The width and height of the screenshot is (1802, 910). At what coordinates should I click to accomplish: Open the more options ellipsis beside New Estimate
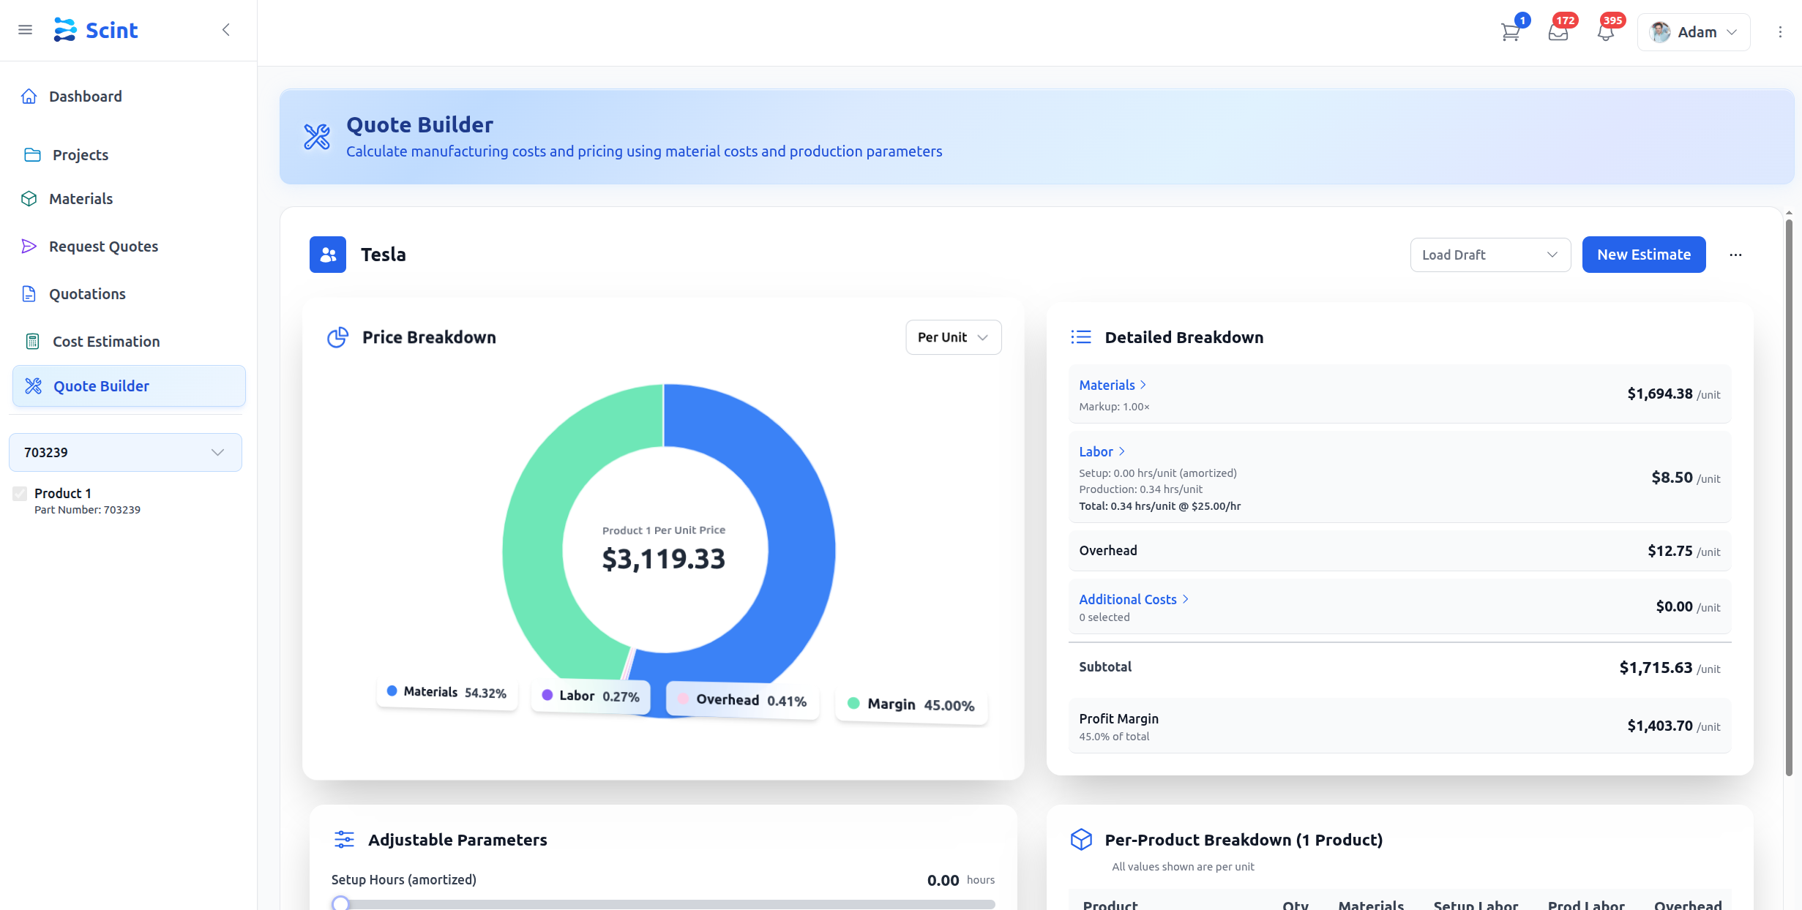[1735, 255]
